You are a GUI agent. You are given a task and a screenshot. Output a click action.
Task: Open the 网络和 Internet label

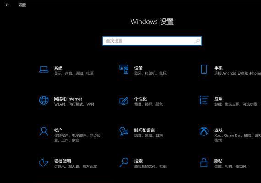tap(68, 99)
